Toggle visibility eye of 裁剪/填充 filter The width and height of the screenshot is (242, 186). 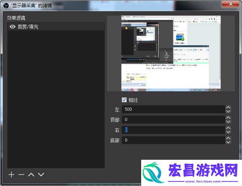pyautogui.click(x=13, y=27)
